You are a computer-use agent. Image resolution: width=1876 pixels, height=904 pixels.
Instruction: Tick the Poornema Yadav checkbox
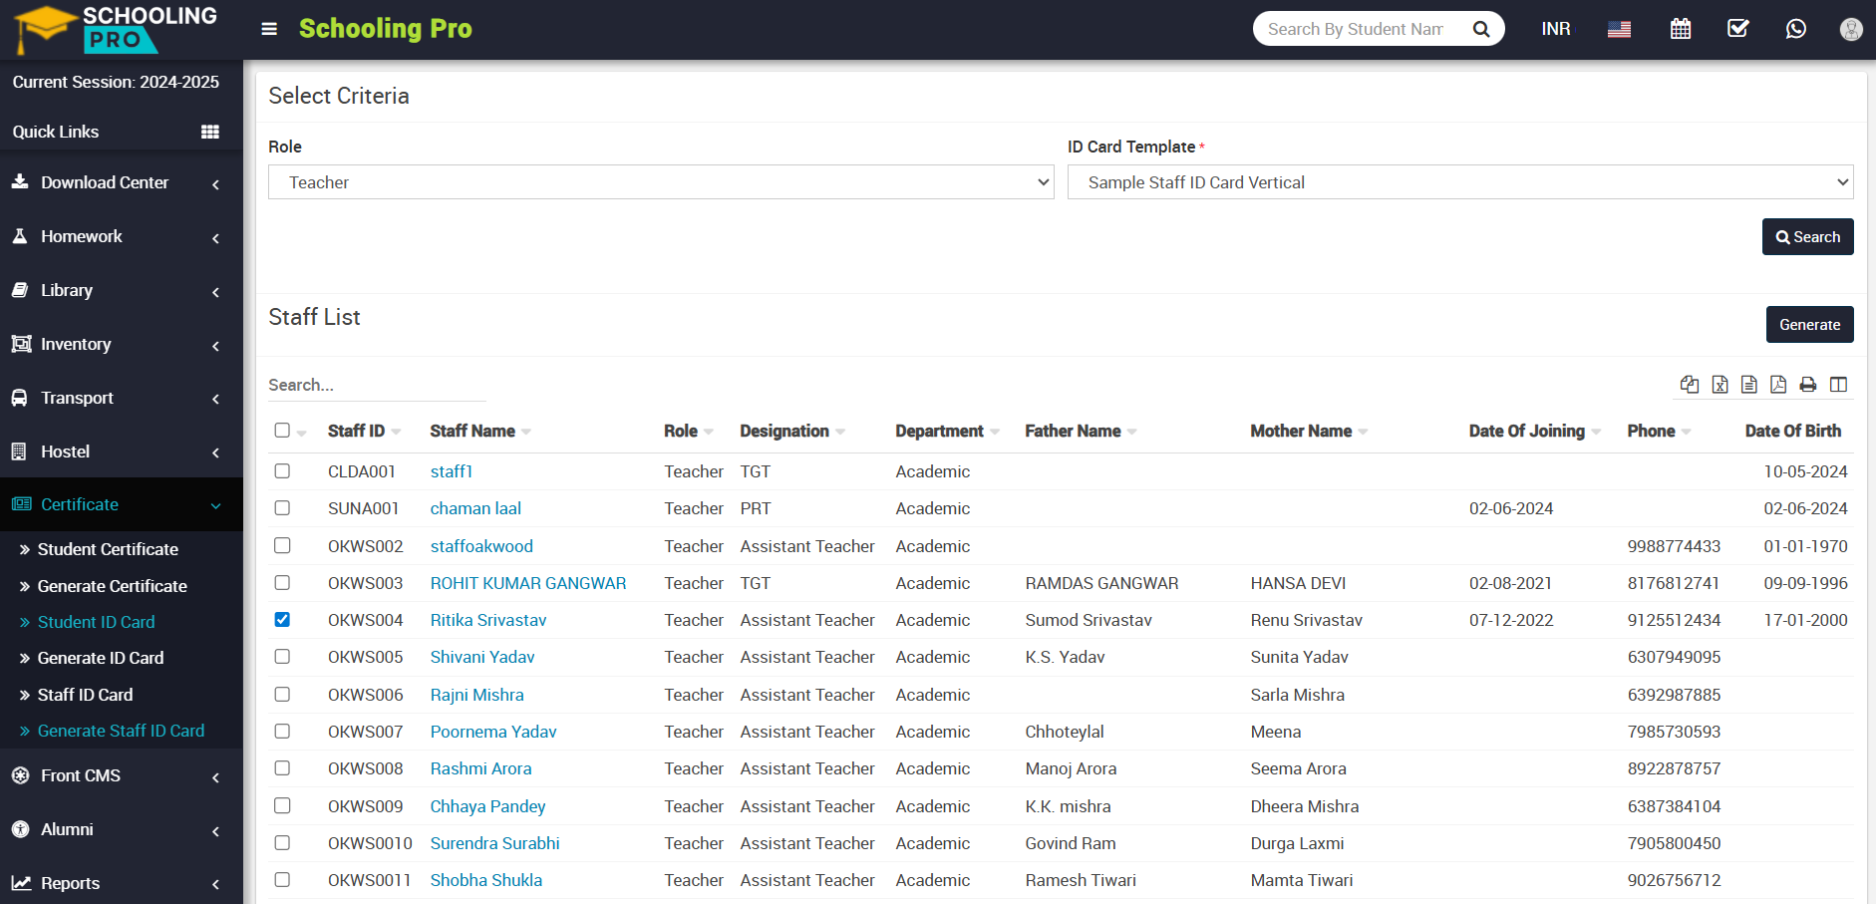282,731
